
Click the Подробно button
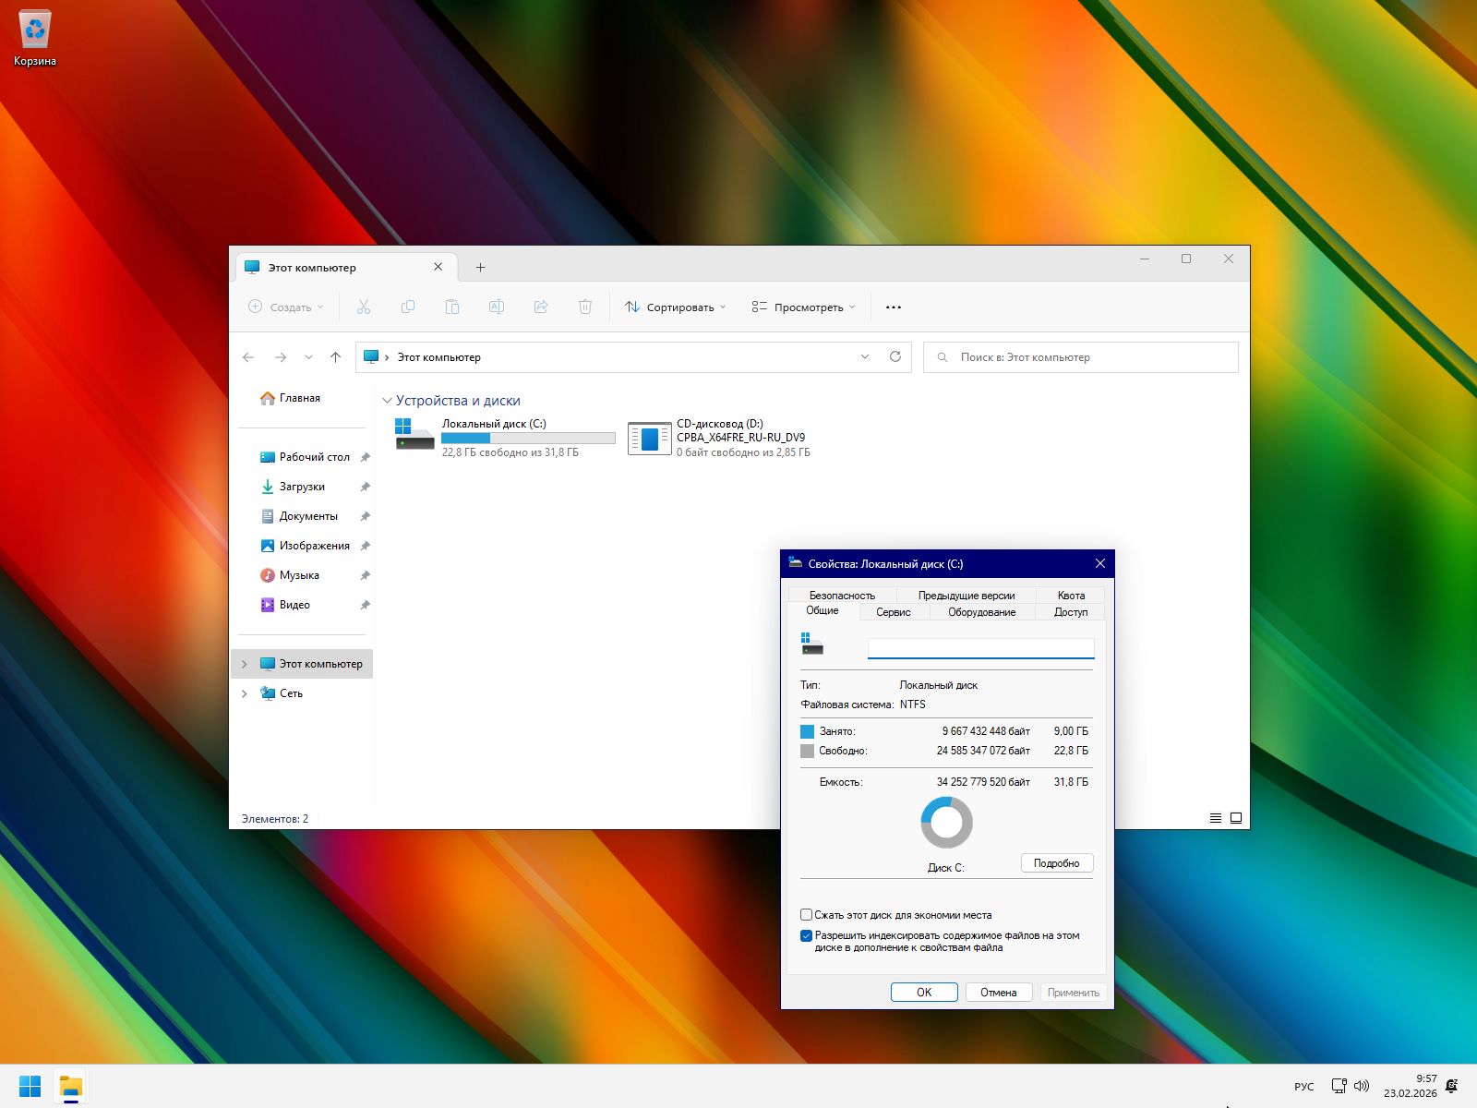(1056, 863)
